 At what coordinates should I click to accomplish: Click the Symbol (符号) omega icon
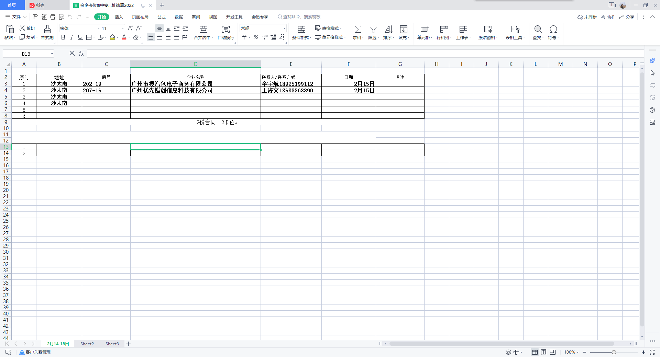[553, 29]
